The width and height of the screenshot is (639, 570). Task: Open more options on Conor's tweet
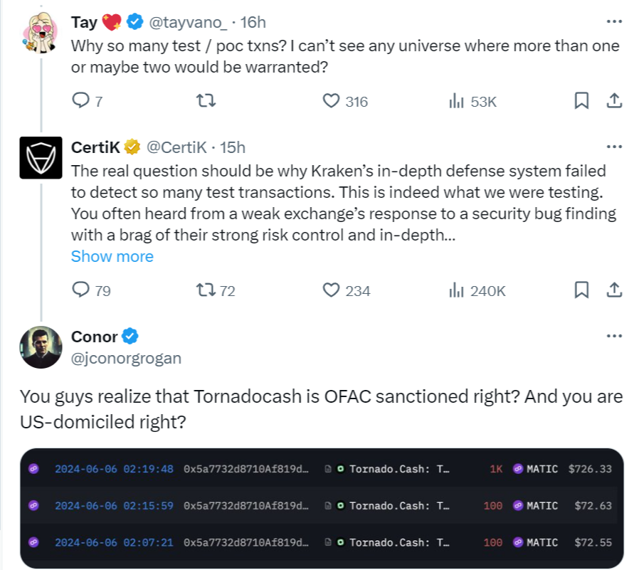[x=614, y=336]
